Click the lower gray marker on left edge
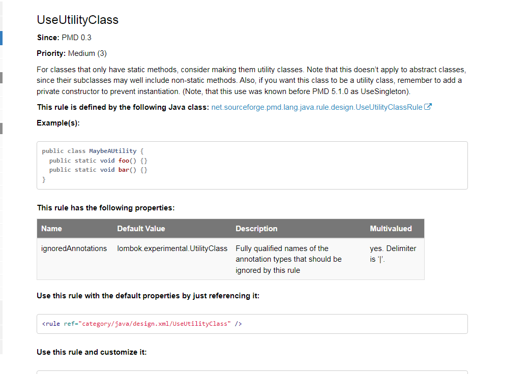 pyautogui.click(x=1, y=128)
